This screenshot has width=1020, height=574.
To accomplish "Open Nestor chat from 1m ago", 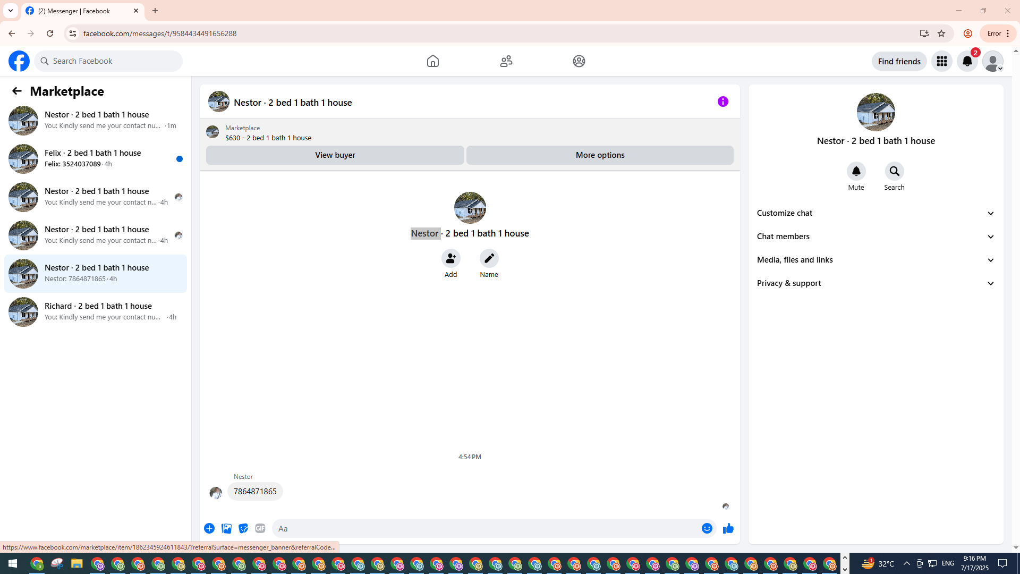I will [x=96, y=121].
